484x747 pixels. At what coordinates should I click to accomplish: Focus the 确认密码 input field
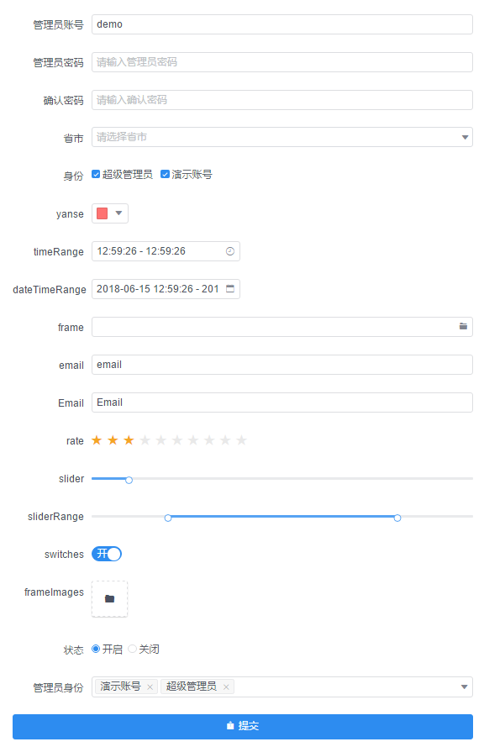(x=282, y=100)
